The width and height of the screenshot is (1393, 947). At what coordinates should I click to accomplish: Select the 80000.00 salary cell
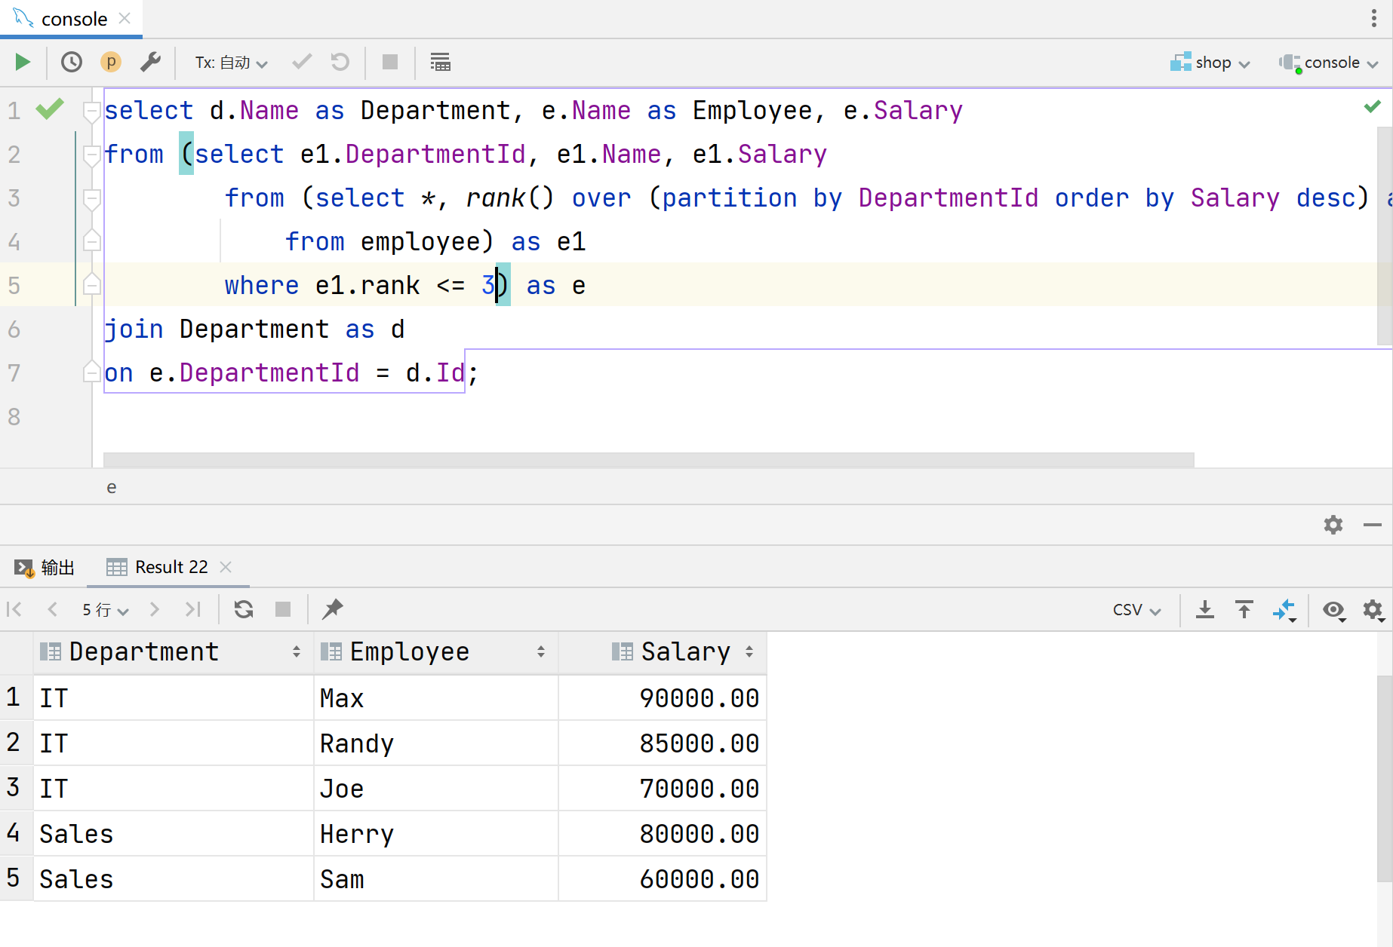[x=663, y=834]
